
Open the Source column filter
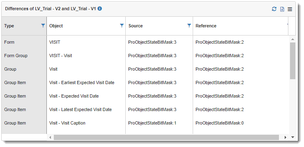tap(189, 25)
